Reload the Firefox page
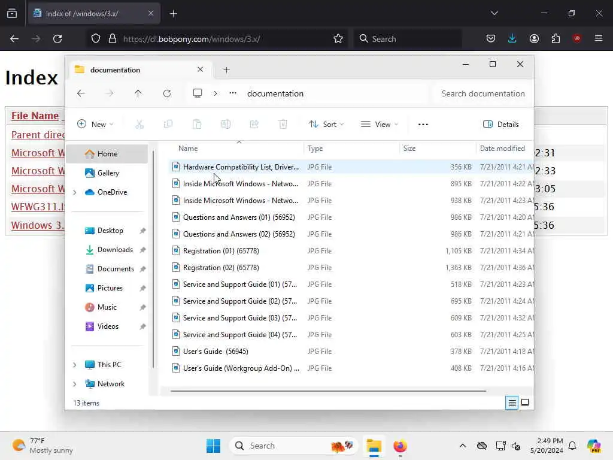Viewport: 613px width, 460px height. coord(57,39)
